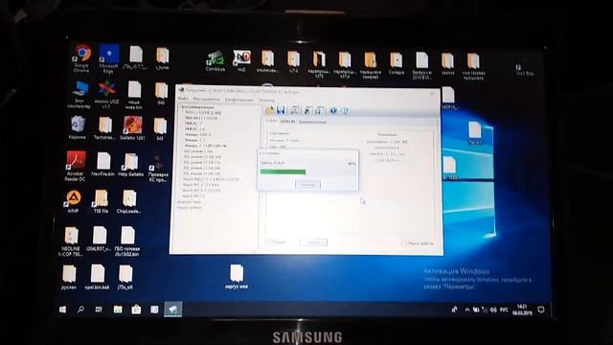Screen dimensions: 613x345
Task: Select the Galletto 1261 desktop shortcut
Action: coord(132,127)
